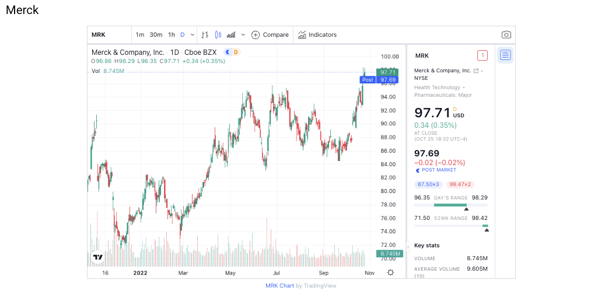This screenshot has width=591, height=301.
Task: Click the 8.745M volume axis label
Action: click(390, 254)
